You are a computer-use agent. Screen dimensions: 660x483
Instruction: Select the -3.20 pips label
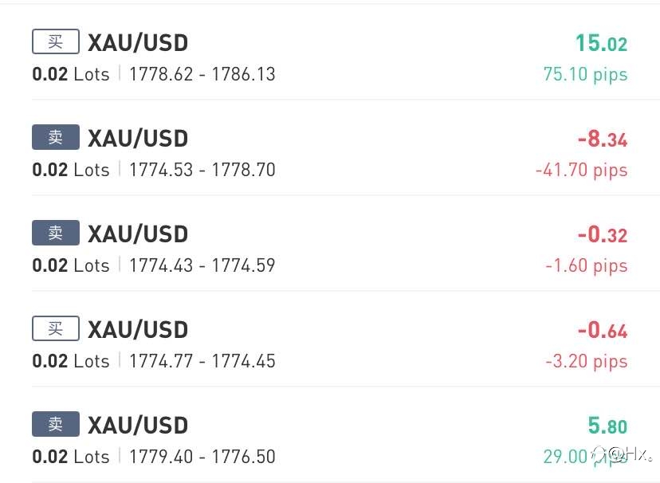click(587, 361)
